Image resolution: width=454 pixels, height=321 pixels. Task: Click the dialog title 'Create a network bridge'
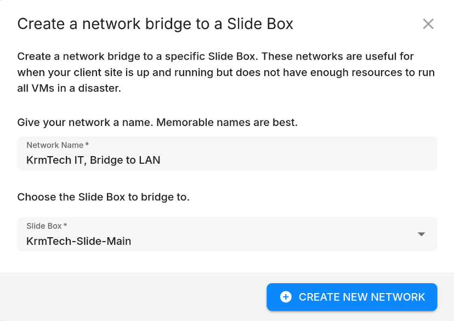click(x=155, y=24)
